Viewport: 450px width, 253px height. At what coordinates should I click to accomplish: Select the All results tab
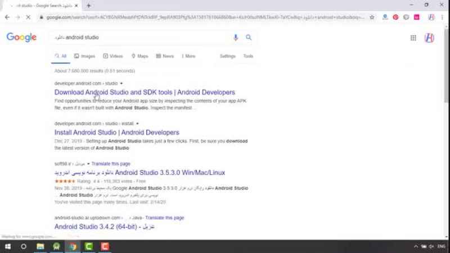click(61, 56)
